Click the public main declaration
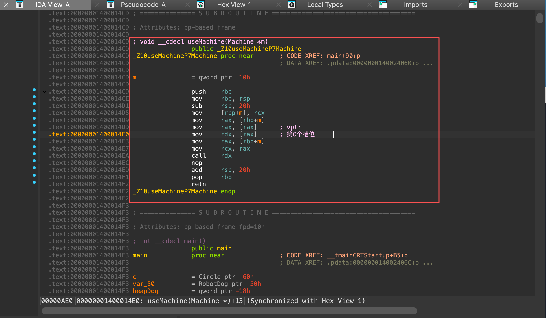The height and width of the screenshot is (318, 546). (211, 248)
